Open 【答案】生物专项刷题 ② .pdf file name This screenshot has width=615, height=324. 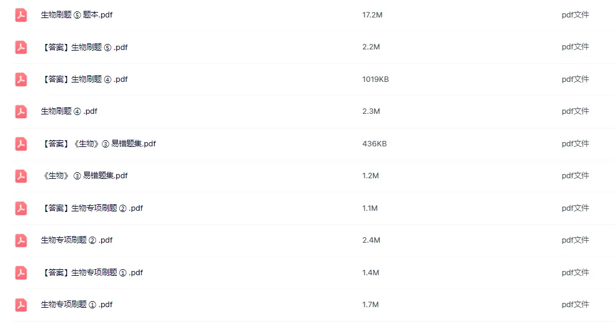(x=92, y=208)
